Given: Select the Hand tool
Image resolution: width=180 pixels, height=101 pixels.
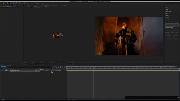Looking at the screenshot, I should (x=4, y=3).
